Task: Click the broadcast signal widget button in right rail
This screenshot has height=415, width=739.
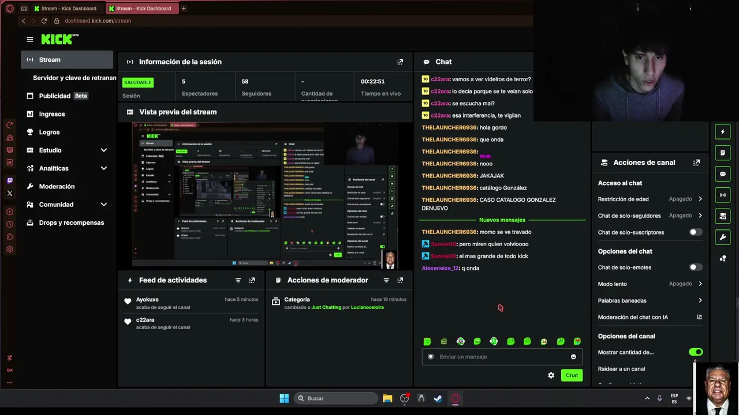Action: click(722, 195)
